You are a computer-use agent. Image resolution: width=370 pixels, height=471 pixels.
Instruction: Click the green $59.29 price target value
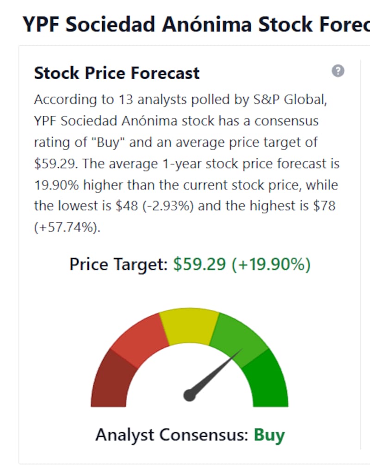[199, 264]
